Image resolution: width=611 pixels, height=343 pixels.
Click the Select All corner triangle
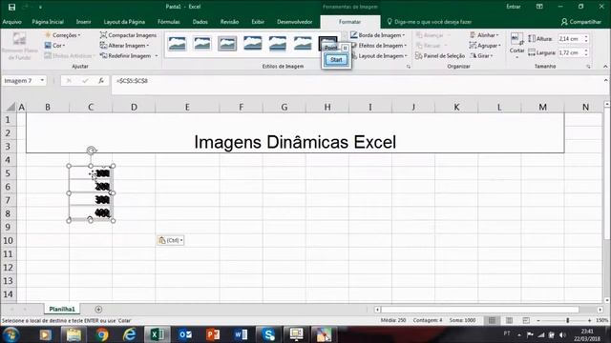(11, 107)
